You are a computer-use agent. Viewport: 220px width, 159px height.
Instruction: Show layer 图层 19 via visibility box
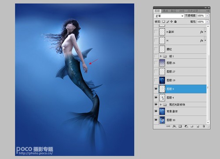pyautogui.click(x=156, y=80)
